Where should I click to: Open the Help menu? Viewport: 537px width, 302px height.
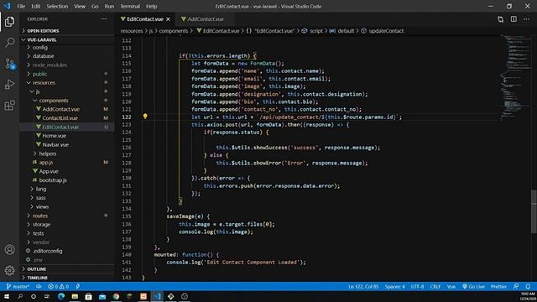click(x=151, y=6)
